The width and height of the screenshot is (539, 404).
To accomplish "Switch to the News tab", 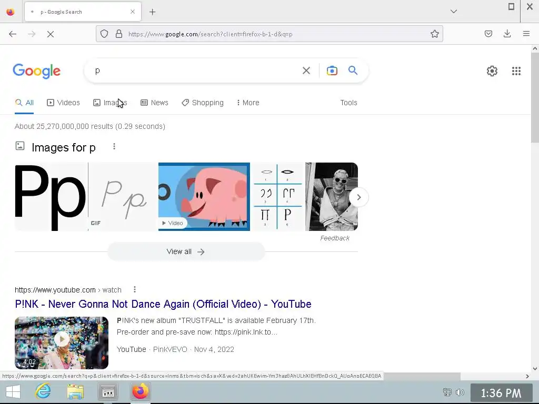I will pos(154,103).
